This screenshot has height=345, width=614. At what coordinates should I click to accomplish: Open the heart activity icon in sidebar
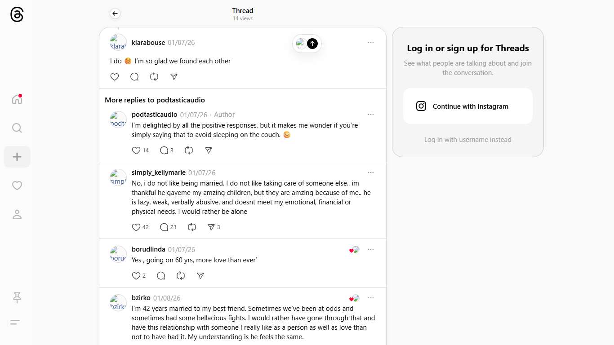pos(17,186)
